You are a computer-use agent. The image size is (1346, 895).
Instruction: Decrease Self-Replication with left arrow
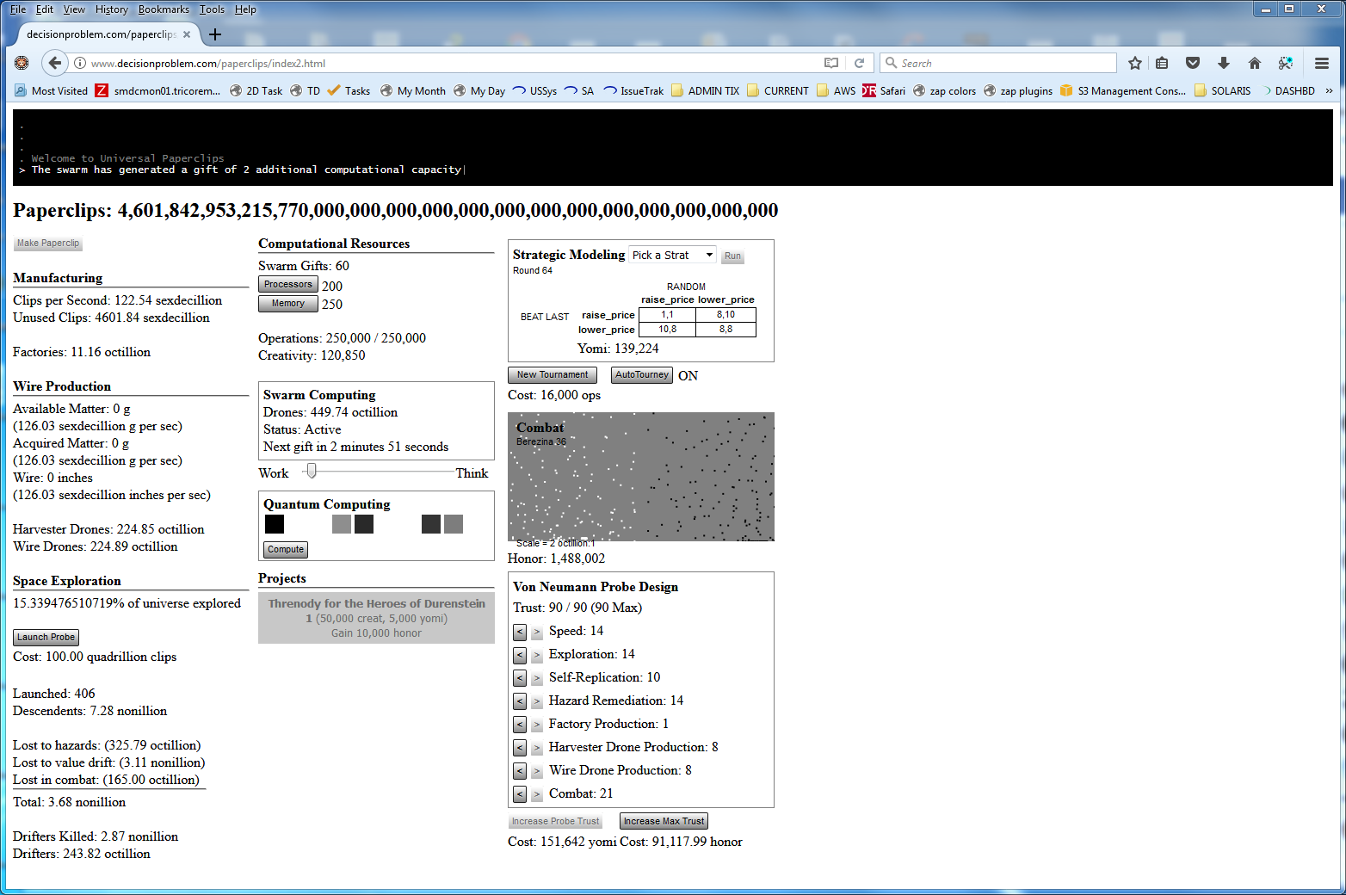click(x=520, y=679)
